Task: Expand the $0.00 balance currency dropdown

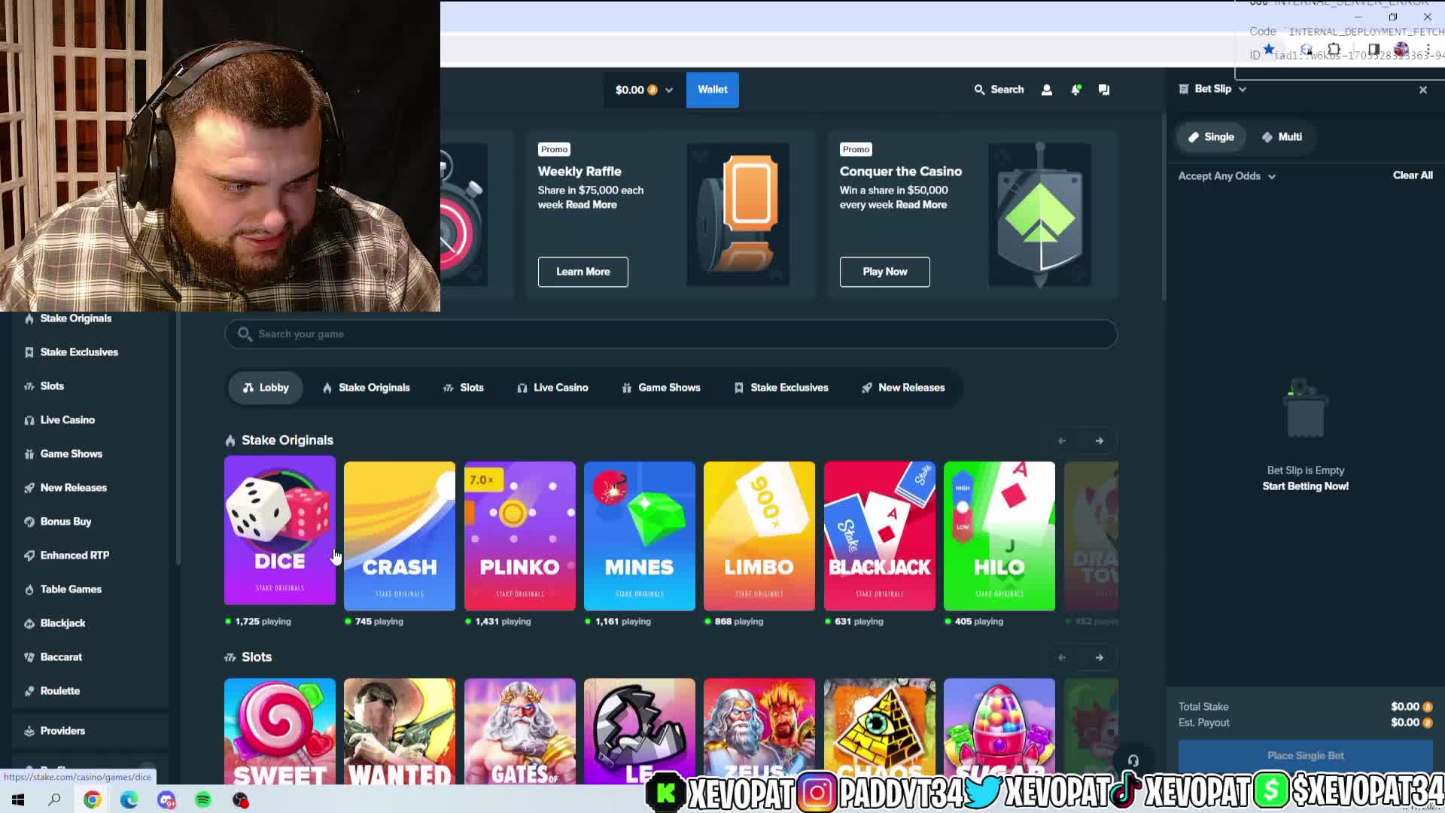Action: pos(643,90)
